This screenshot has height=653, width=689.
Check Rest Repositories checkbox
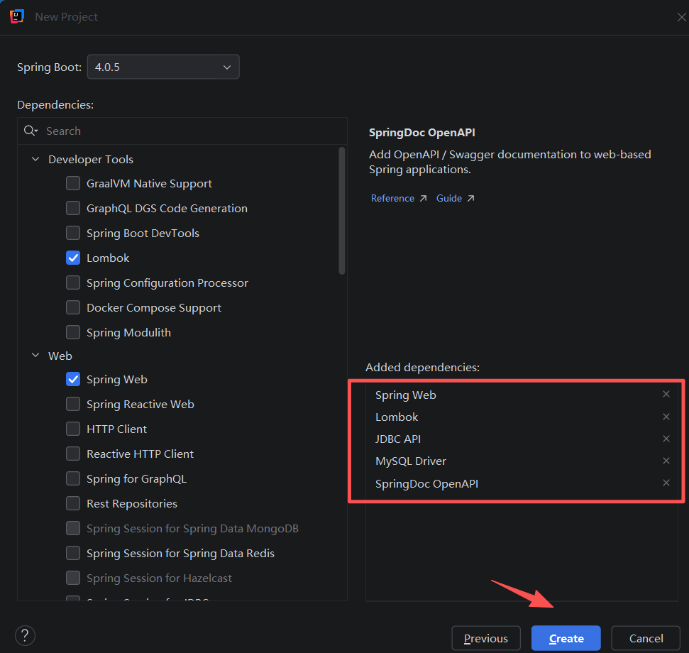point(73,503)
